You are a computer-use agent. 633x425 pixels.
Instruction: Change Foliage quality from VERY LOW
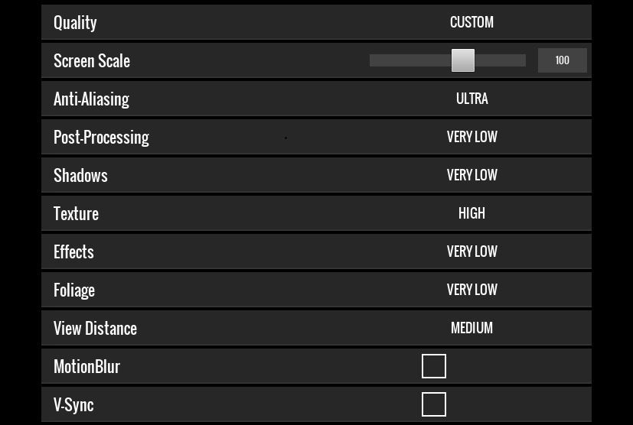tap(471, 290)
